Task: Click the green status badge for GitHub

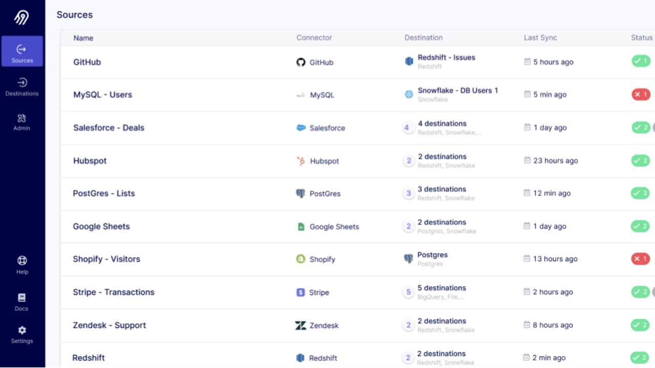Action: 640,62
